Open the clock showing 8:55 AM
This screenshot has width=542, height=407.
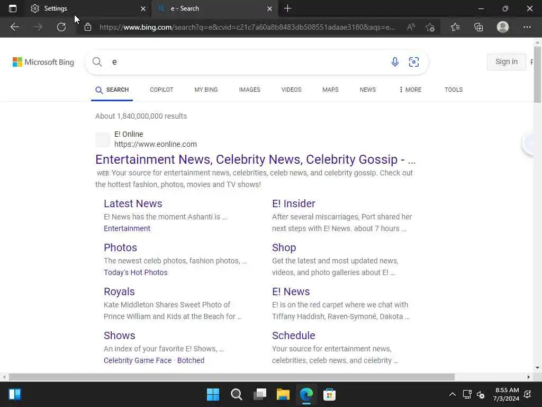click(x=506, y=394)
